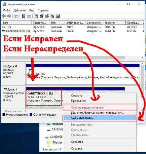146x154 pixels.
Task: Click the open folder toolbar icon
Action: click(47, 16)
